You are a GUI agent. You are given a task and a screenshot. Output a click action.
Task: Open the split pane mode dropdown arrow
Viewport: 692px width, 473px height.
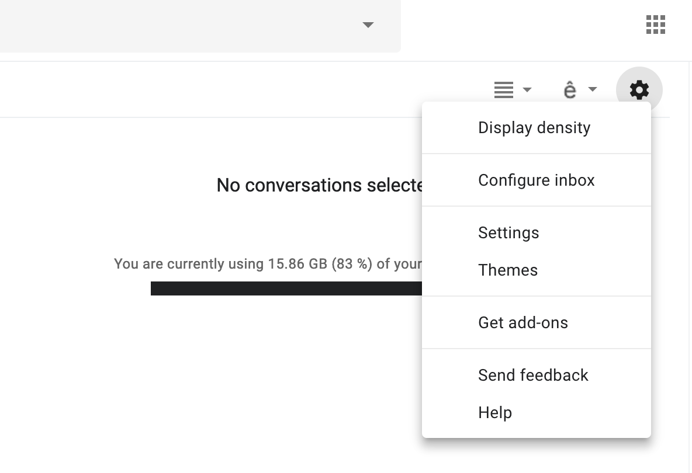click(x=527, y=90)
